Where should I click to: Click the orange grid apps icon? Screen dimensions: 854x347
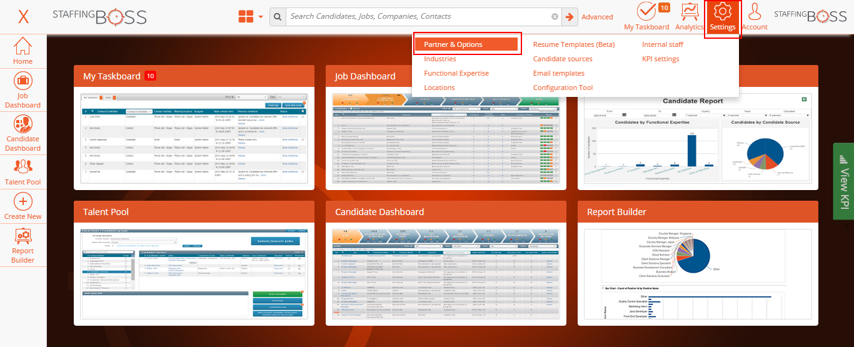coord(246,17)
